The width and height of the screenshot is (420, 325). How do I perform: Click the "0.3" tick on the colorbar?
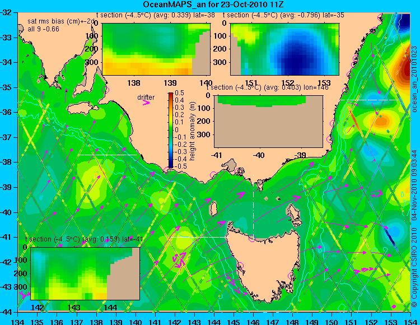179,108
